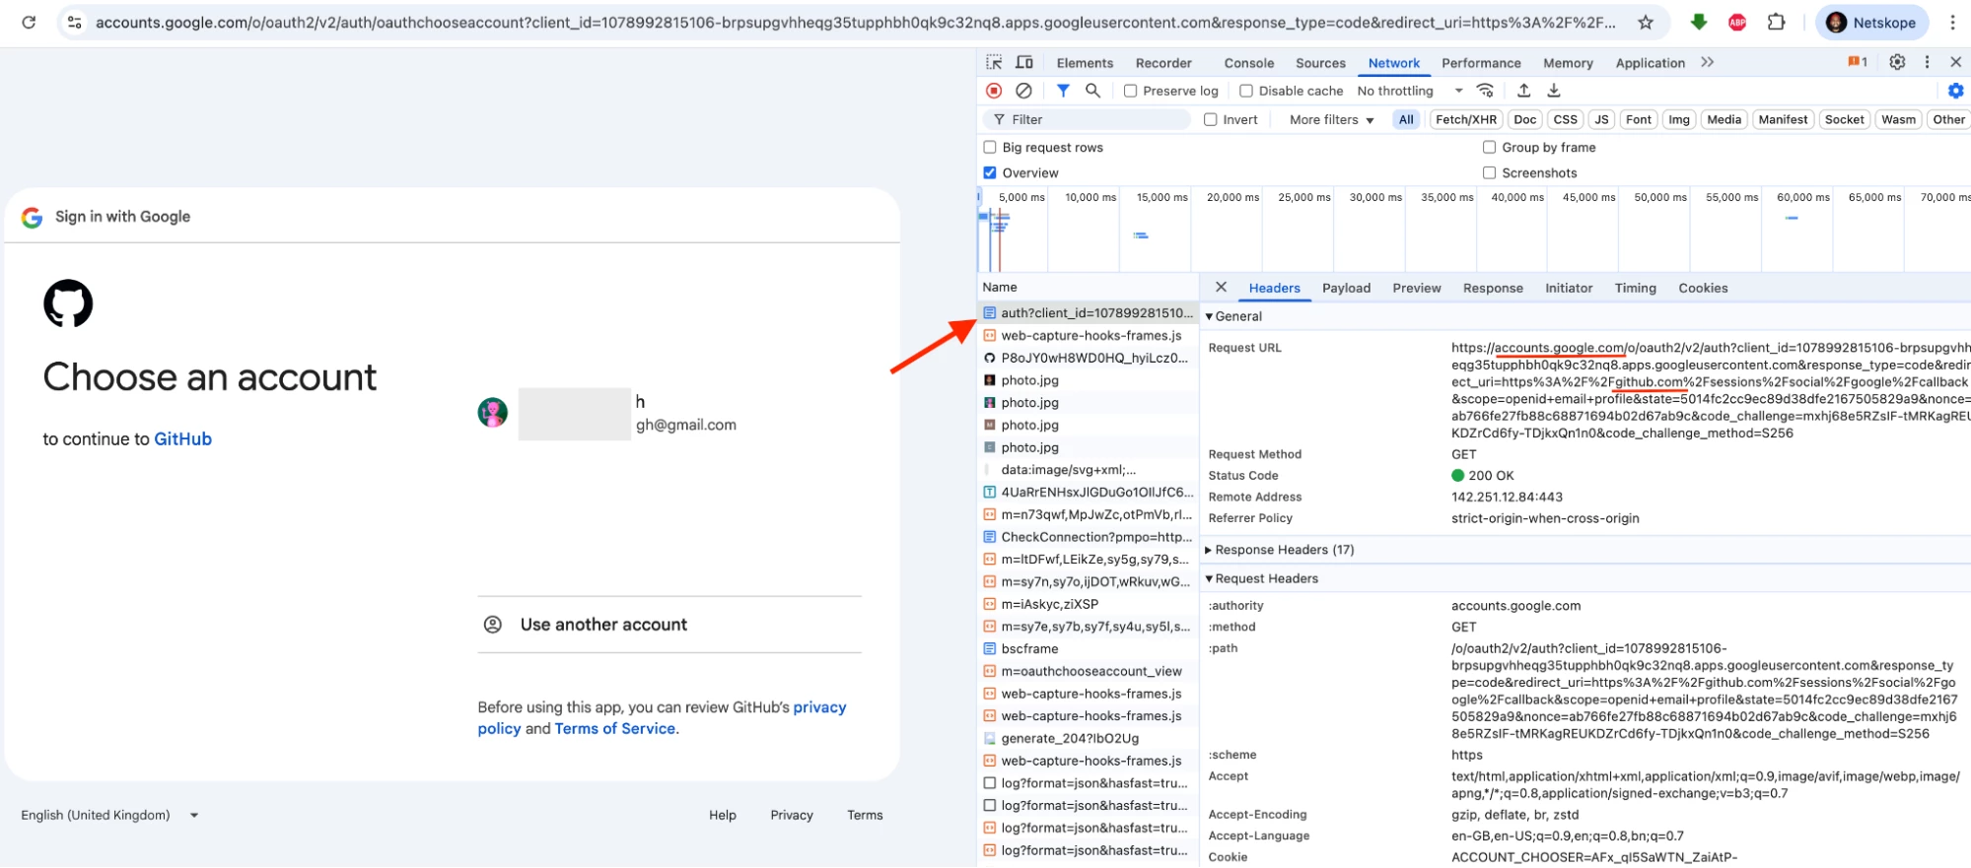Tick the Invert filter checkbox
The height and width of the screenshot is (868, 1971).
1211,119
